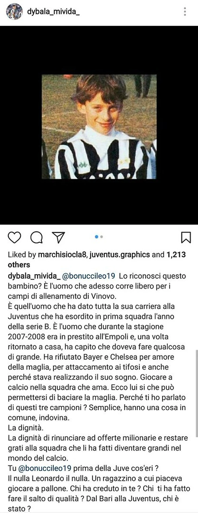View the childhood photo in the post

click(99, 126)
